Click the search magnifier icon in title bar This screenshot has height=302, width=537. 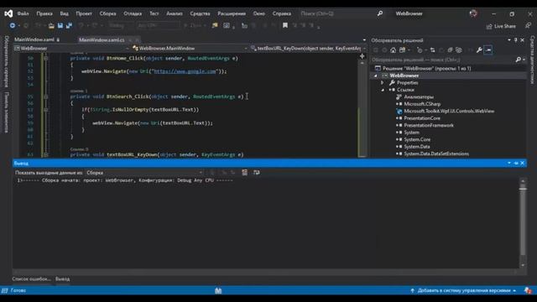pyautogui.click(x=380, y=13)
